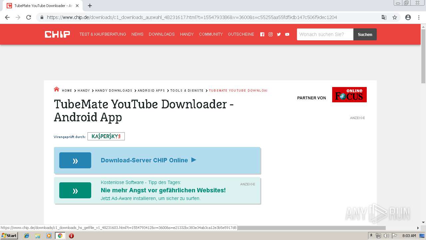
Task: Open the Windows Start menu
Action: tap(9, 236)
